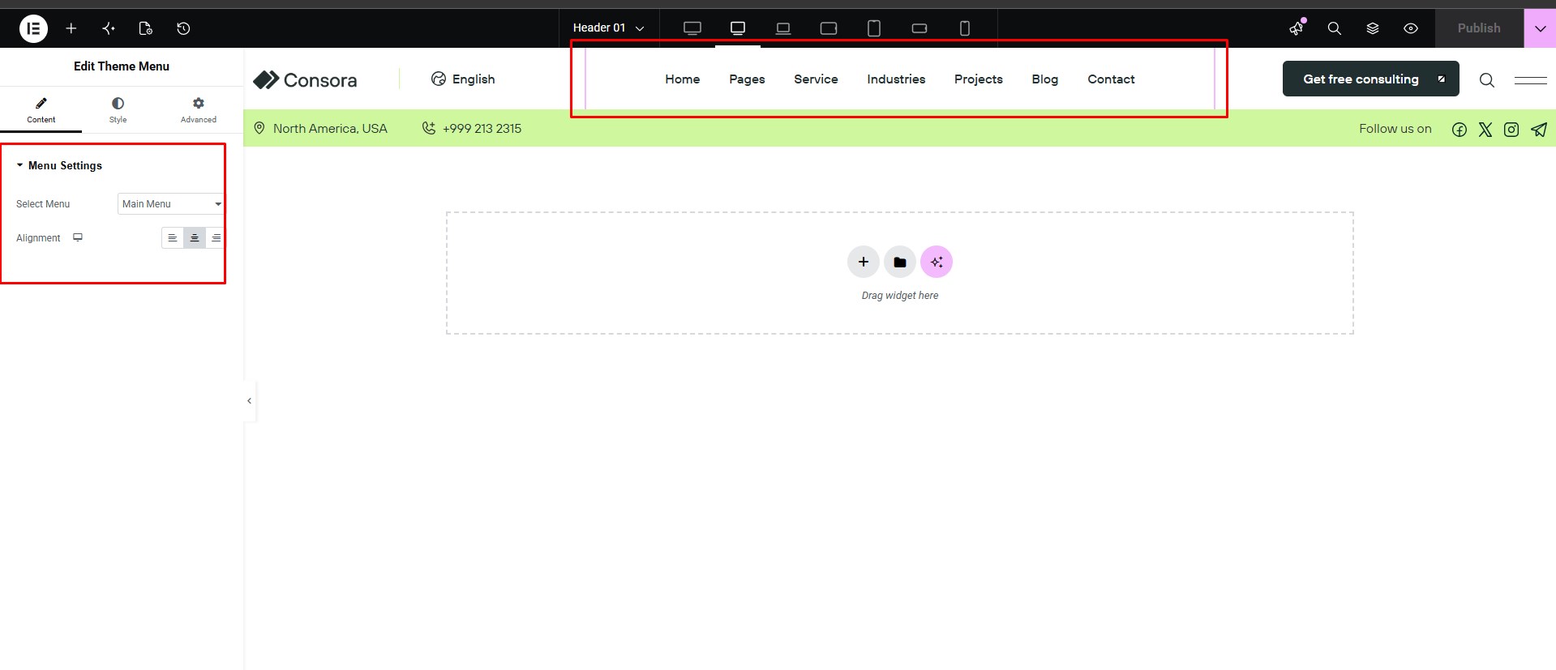Click the Get free consulting button
Viewport: 1556px width, 670px height.
pos(1371,79)
